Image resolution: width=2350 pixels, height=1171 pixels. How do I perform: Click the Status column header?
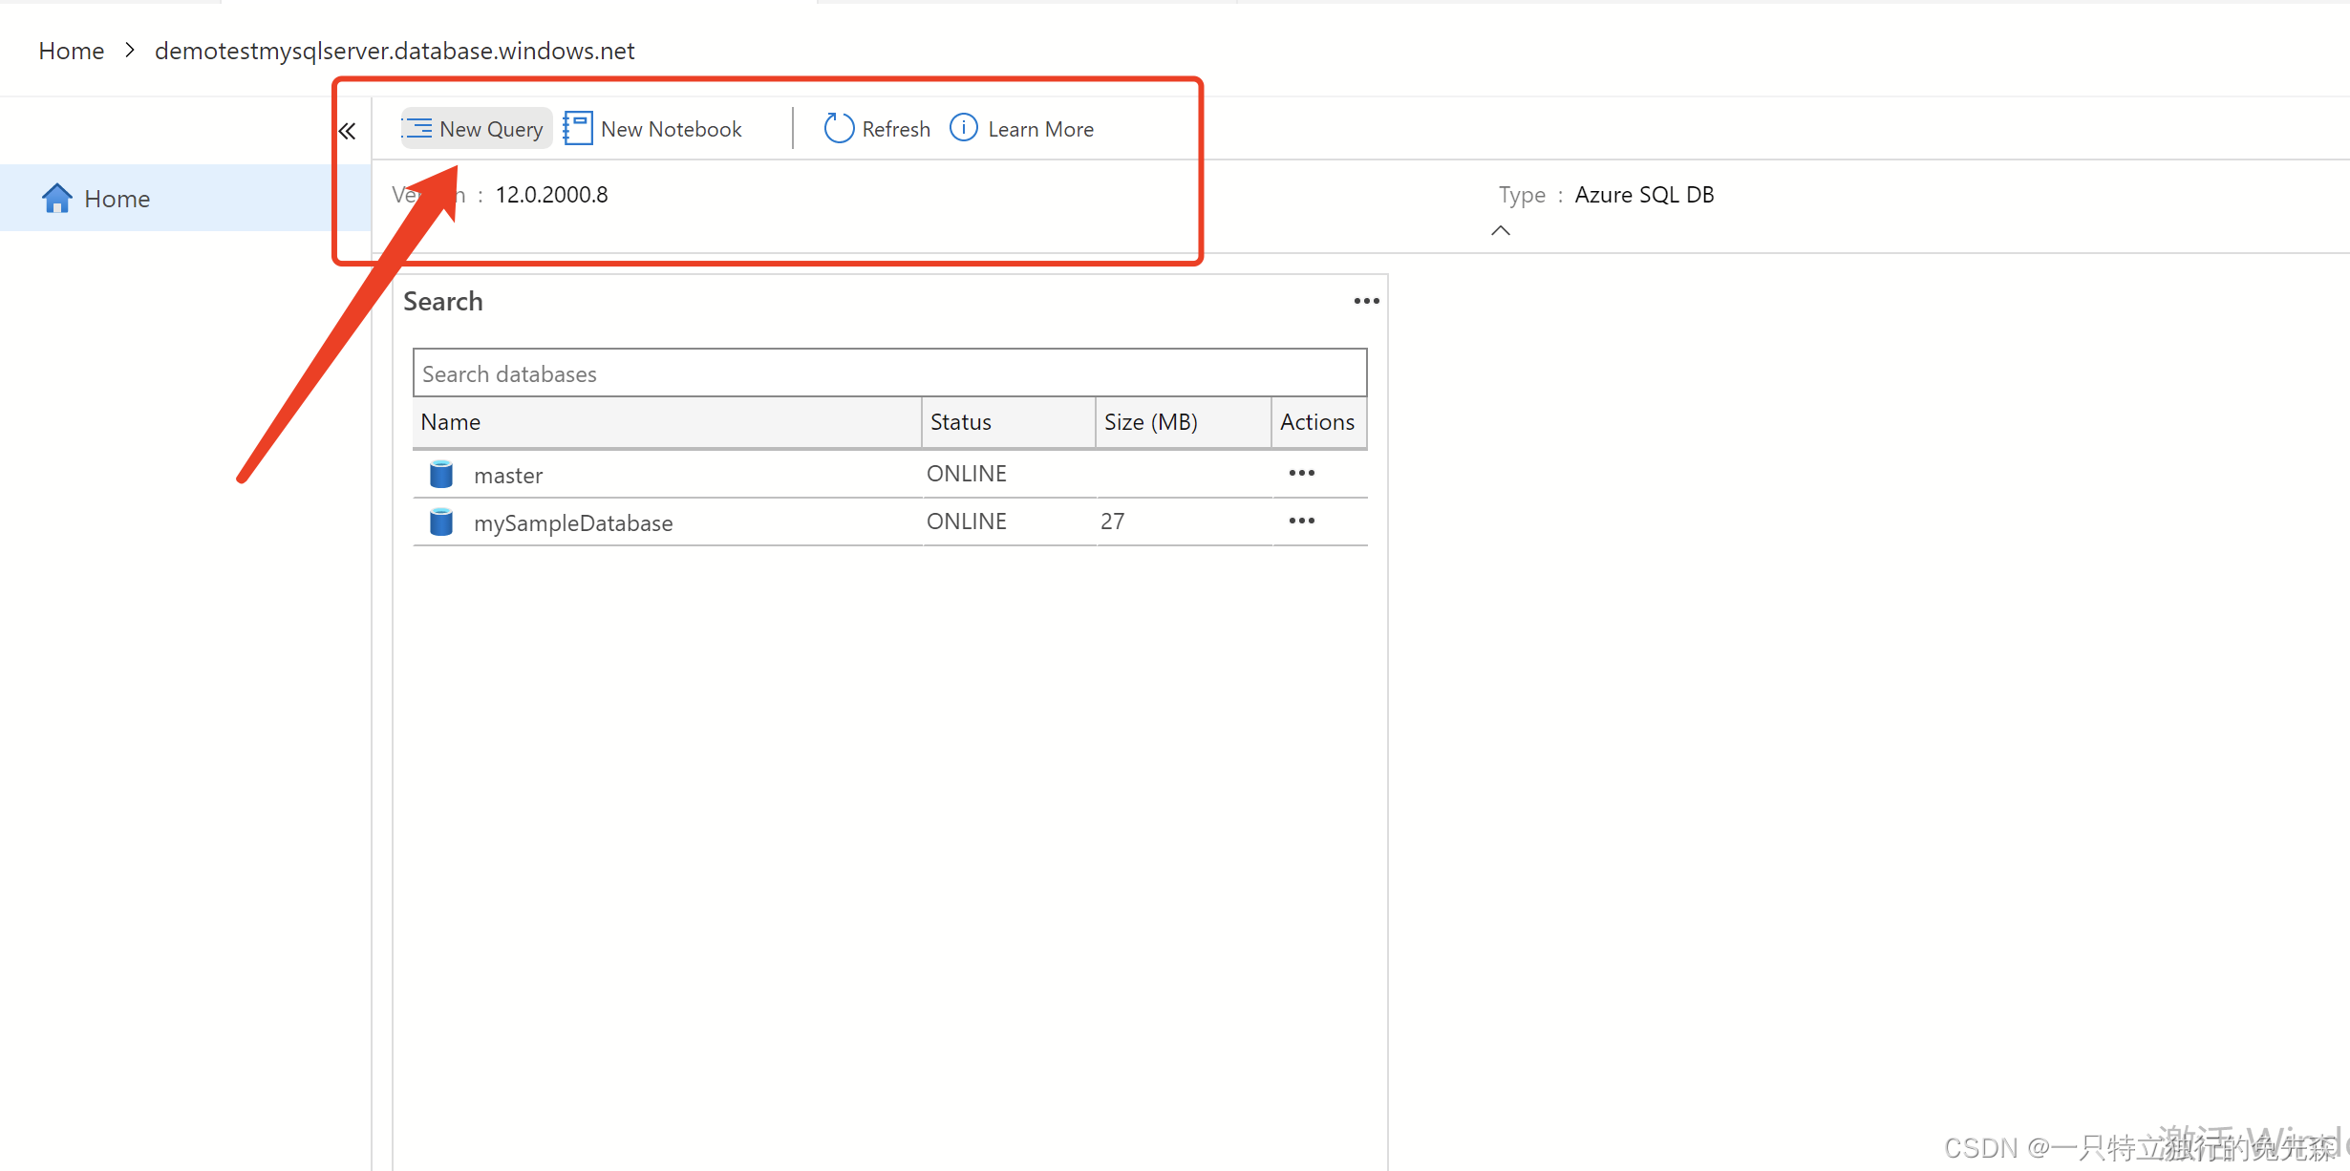pyautogui.click(x=960, y=421)
